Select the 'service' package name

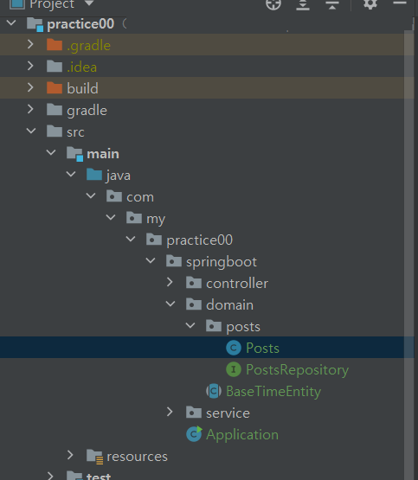228,413
